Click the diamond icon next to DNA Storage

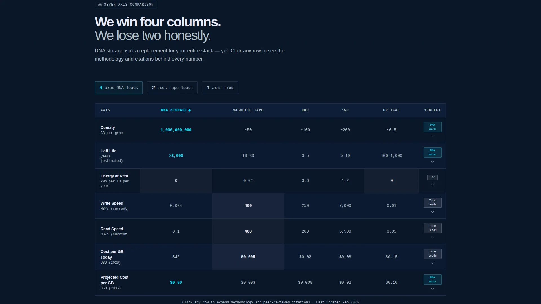tap(190, 110)
